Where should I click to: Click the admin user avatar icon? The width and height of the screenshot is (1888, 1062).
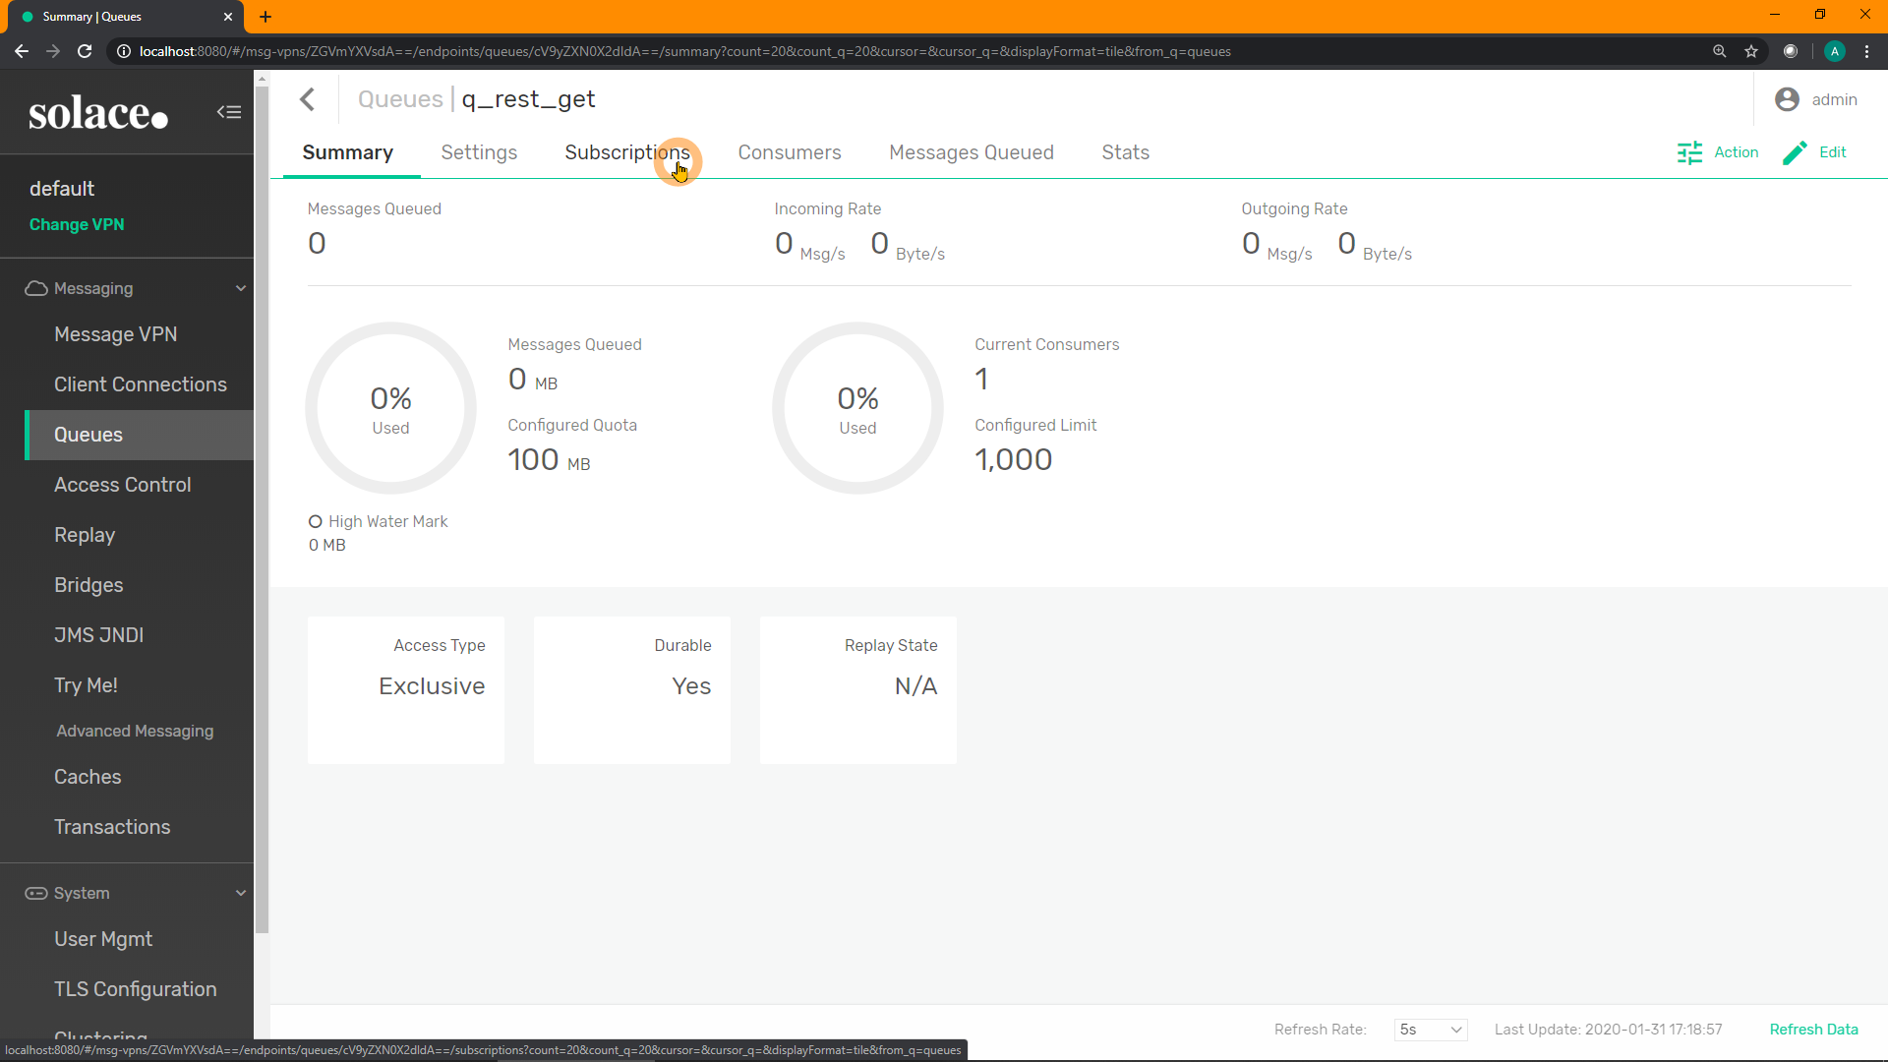click(x=1787, y=99)
